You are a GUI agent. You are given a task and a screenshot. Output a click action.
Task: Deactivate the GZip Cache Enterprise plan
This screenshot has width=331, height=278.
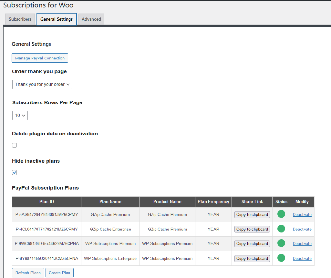click(x=302, y=229)
